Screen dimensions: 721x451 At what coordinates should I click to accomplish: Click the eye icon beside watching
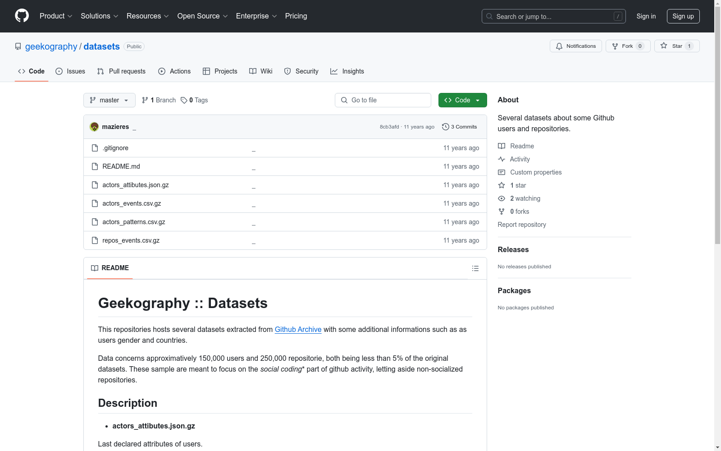click(502, 198)
